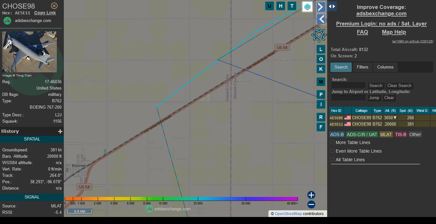Open the map layers selector
The width and height of the screenshot is (436, 224).
(307, 6)
